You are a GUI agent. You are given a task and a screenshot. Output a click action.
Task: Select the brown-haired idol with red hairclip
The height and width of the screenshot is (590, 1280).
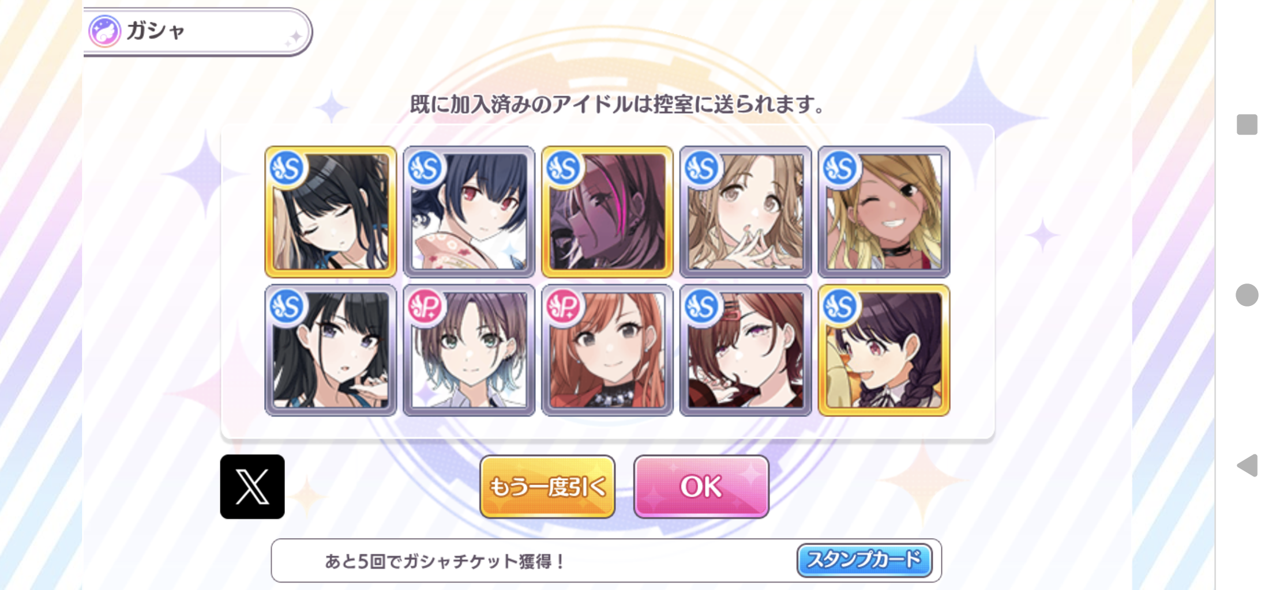(745, 350)
